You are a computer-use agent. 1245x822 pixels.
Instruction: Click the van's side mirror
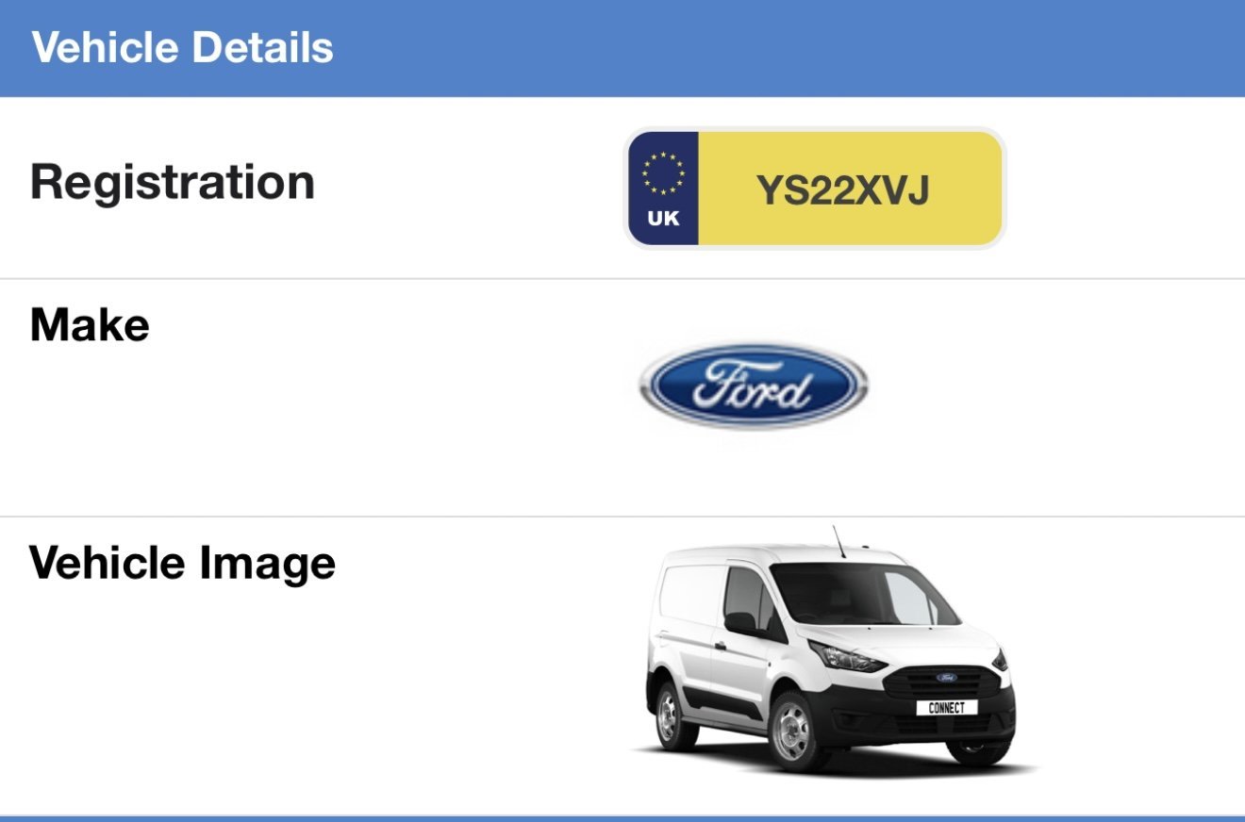click(x=741, y=623)
